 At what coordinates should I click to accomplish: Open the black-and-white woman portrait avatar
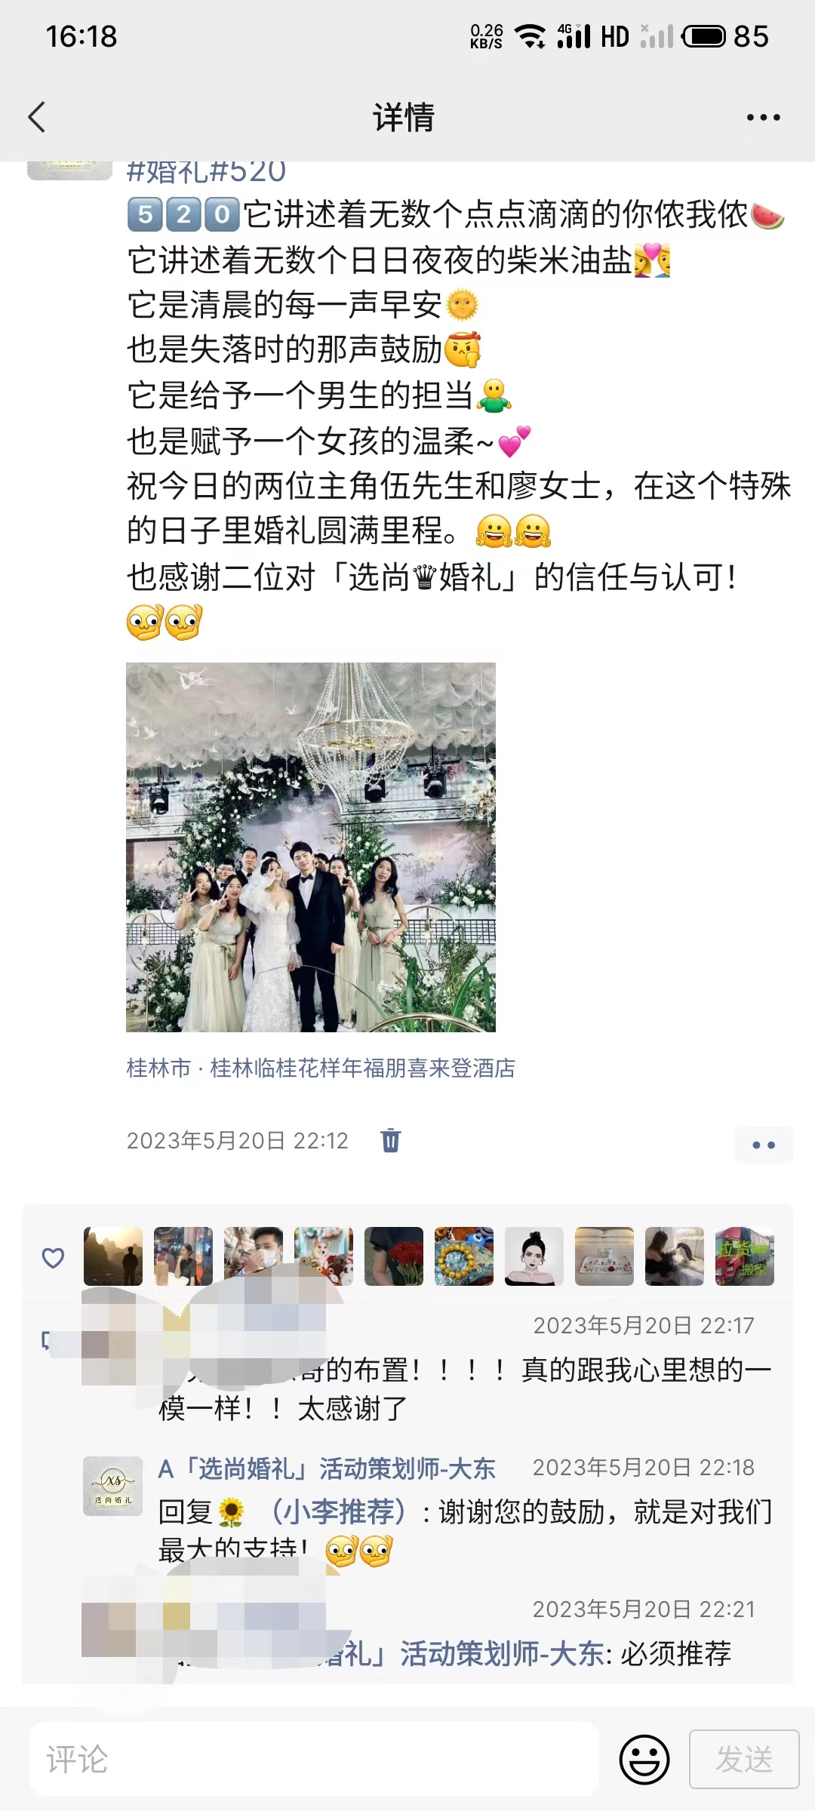pos(534,1256)
